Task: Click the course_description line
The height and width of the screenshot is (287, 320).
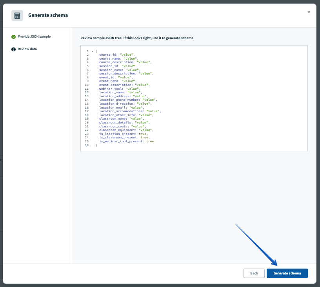Action: click(x=125, y=62)
